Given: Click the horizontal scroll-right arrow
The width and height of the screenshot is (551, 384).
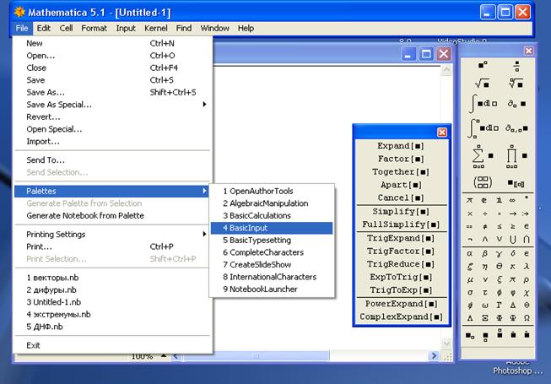Looking at the screenshot, I should (x=434, y=356).
